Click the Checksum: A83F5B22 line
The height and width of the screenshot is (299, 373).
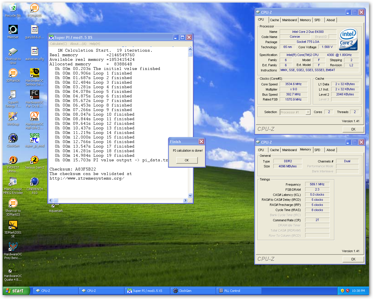(73, 169)
